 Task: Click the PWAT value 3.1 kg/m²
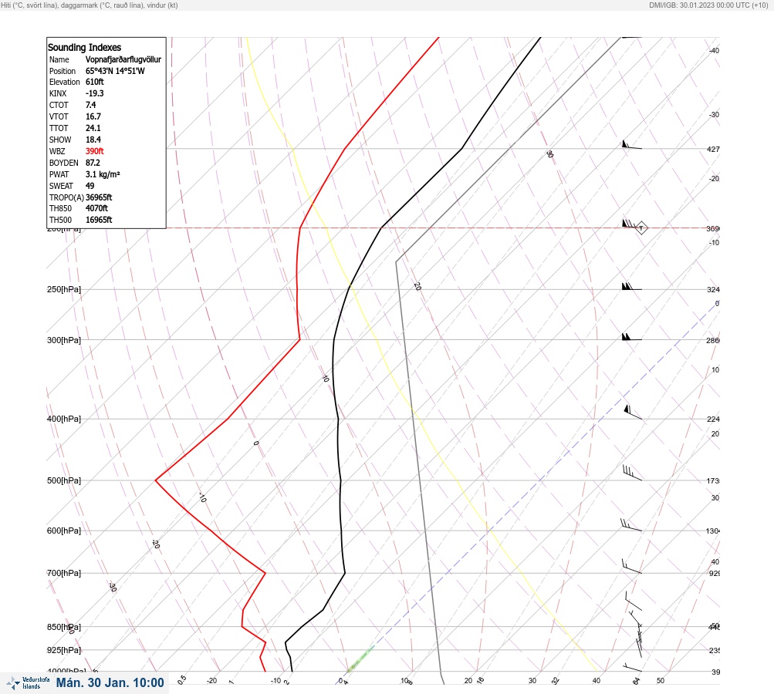click(x=103, y=174)
